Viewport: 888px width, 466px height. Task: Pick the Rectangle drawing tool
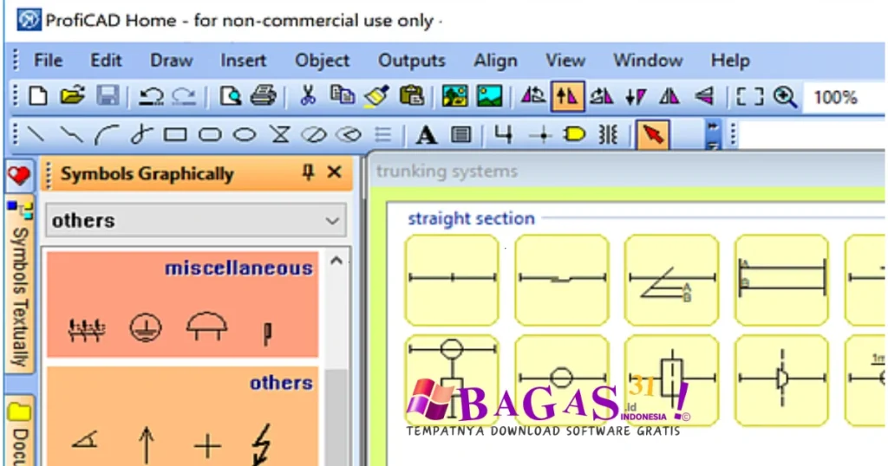tap(175, 134)
